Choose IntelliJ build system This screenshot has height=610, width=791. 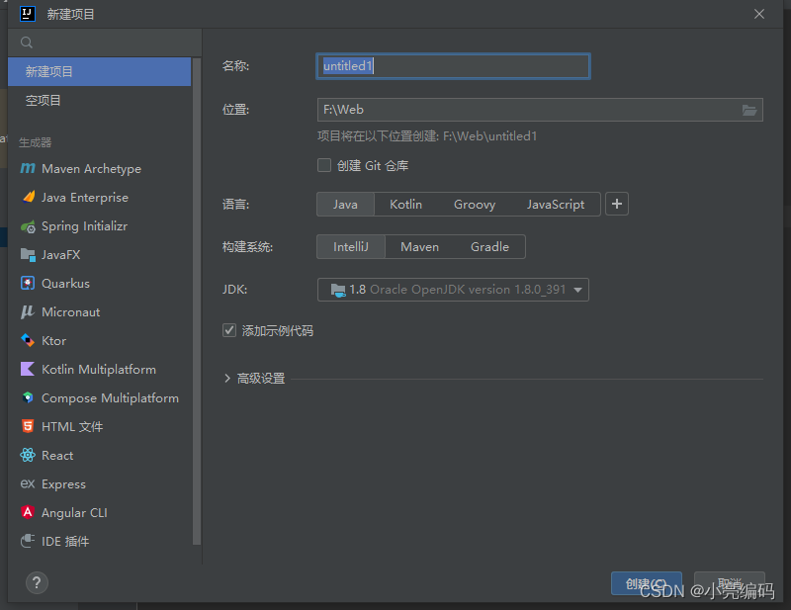(x=351, y=247)
